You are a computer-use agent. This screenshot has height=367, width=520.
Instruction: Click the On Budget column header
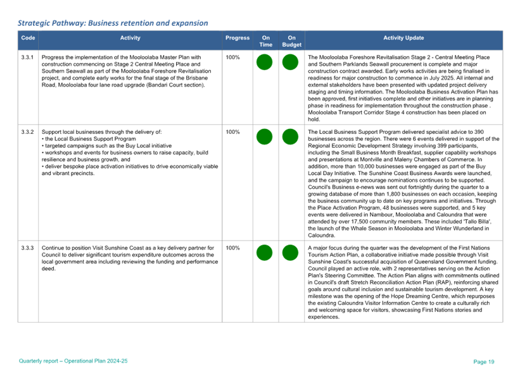pyautogui.click(x=291, y=41)
